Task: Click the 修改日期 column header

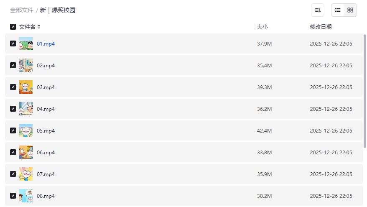Action: point(321,27)
